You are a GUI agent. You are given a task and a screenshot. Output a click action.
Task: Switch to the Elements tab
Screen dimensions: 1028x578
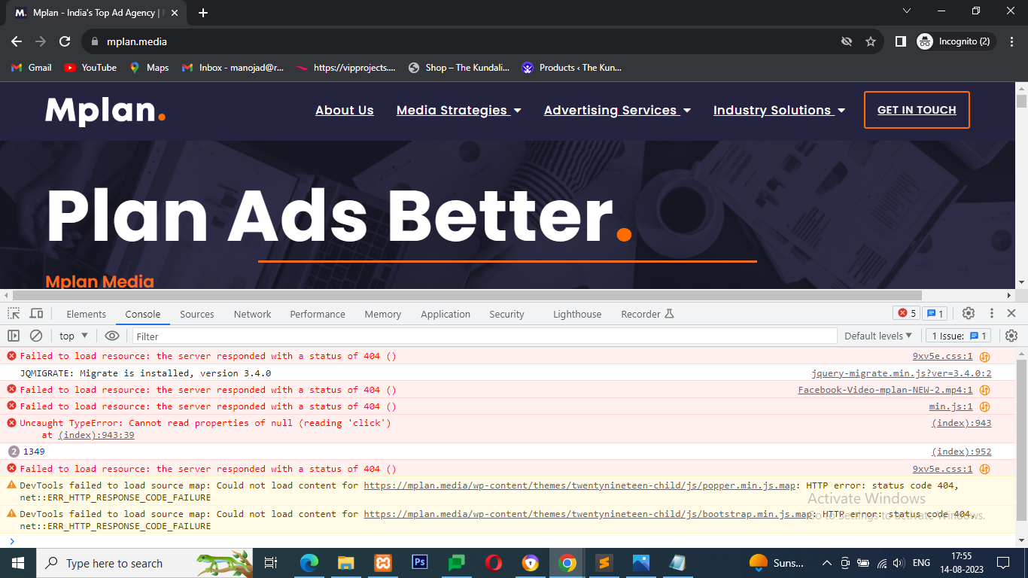tap(87, 314)
